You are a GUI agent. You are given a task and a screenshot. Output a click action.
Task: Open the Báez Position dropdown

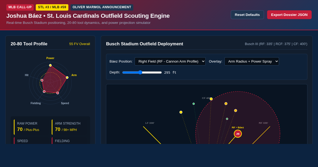coord(170,61)
